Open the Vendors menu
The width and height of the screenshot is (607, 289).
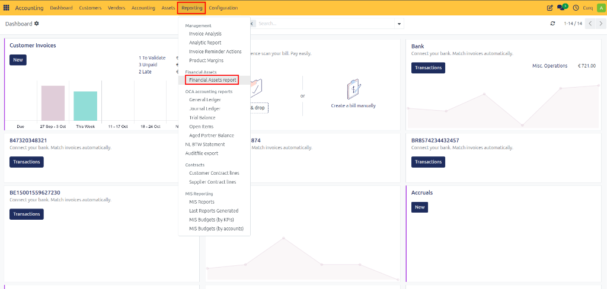(x=117, y=8)
